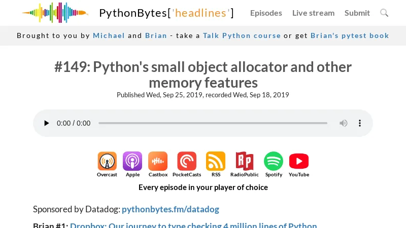
Task: Mute the audio player volume
Action: pyautogui.click(x=344, y=123)
